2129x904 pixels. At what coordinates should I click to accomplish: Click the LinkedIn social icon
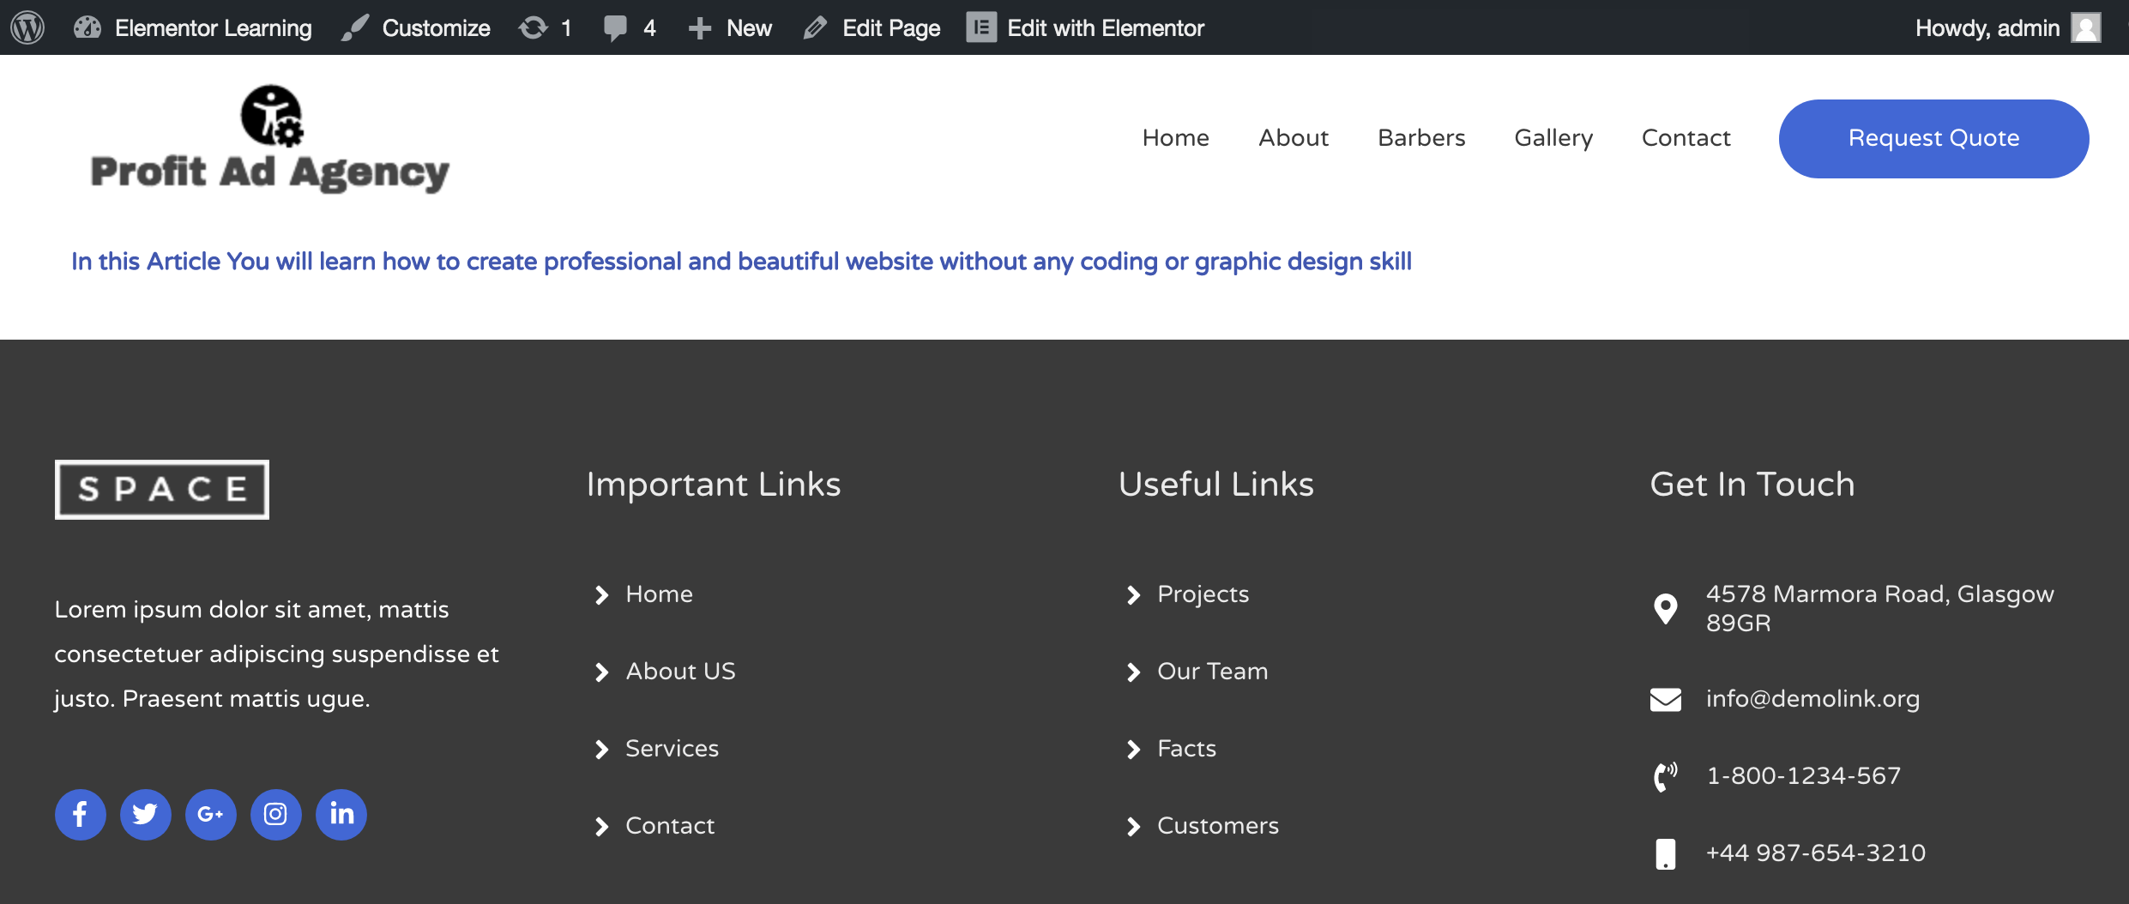[341, 814]
